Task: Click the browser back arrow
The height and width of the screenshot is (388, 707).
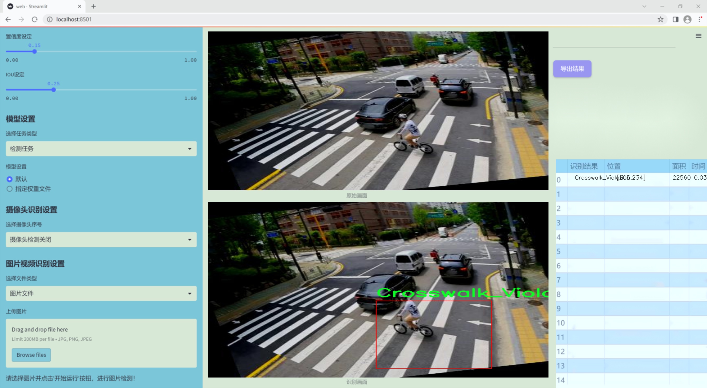Action: pos(8,19)
